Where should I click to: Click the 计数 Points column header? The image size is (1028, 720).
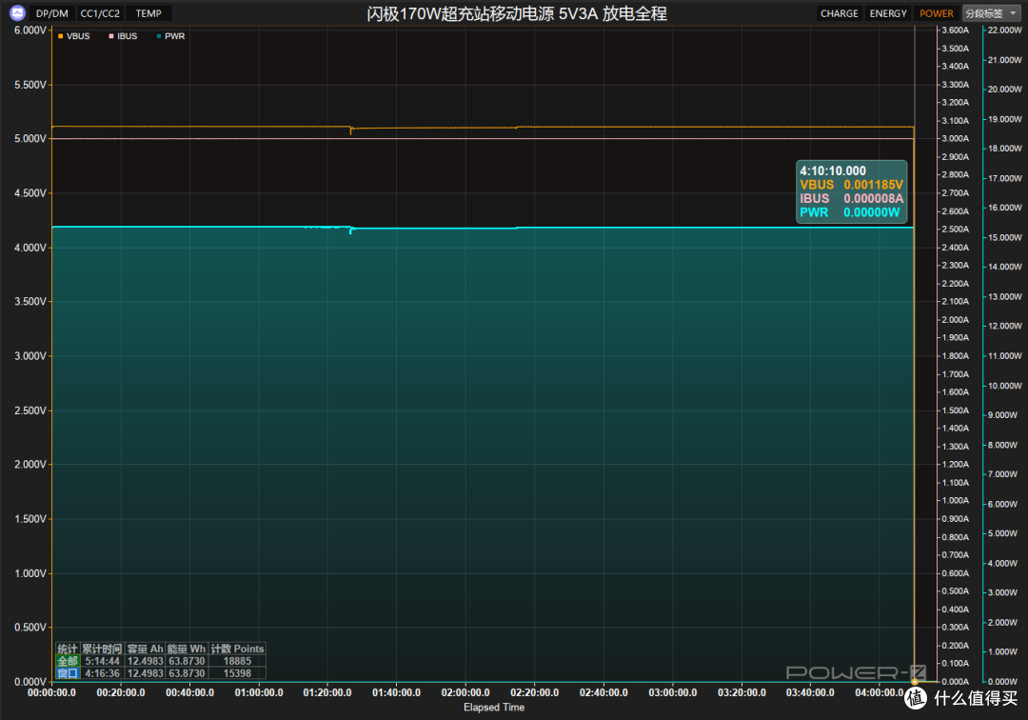coord(237,649)
